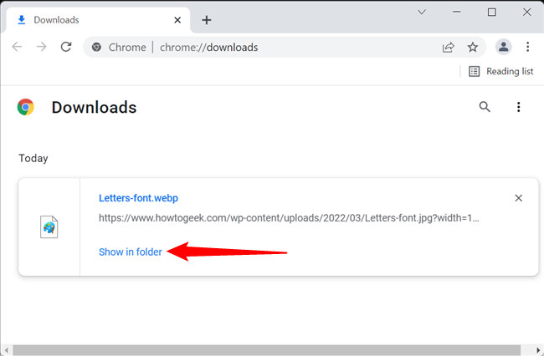Remove Letters-font.webp from the list
Viewport: 544px width, 356px height.
pos(519,198)
